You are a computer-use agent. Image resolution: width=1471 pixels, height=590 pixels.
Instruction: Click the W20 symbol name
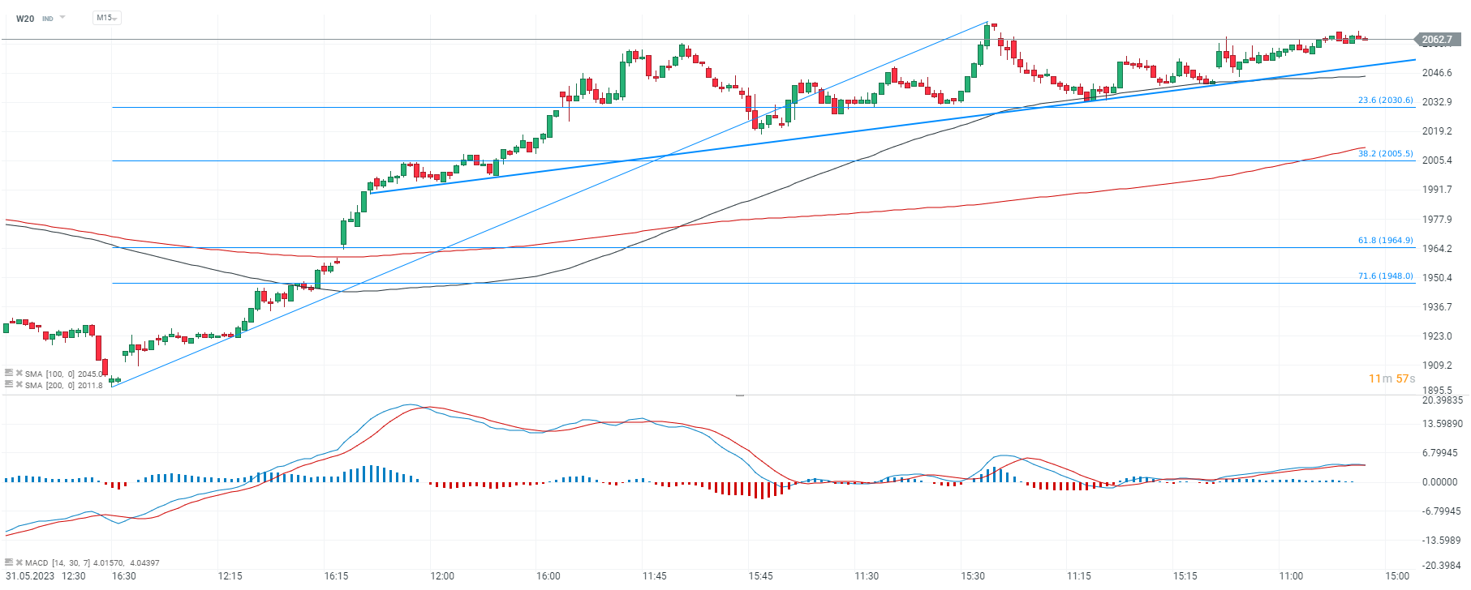pos(25,19)
